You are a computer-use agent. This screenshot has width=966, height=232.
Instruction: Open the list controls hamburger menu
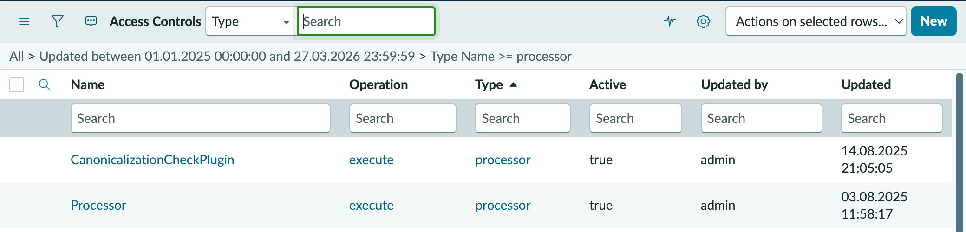click(x=24, y=21)
